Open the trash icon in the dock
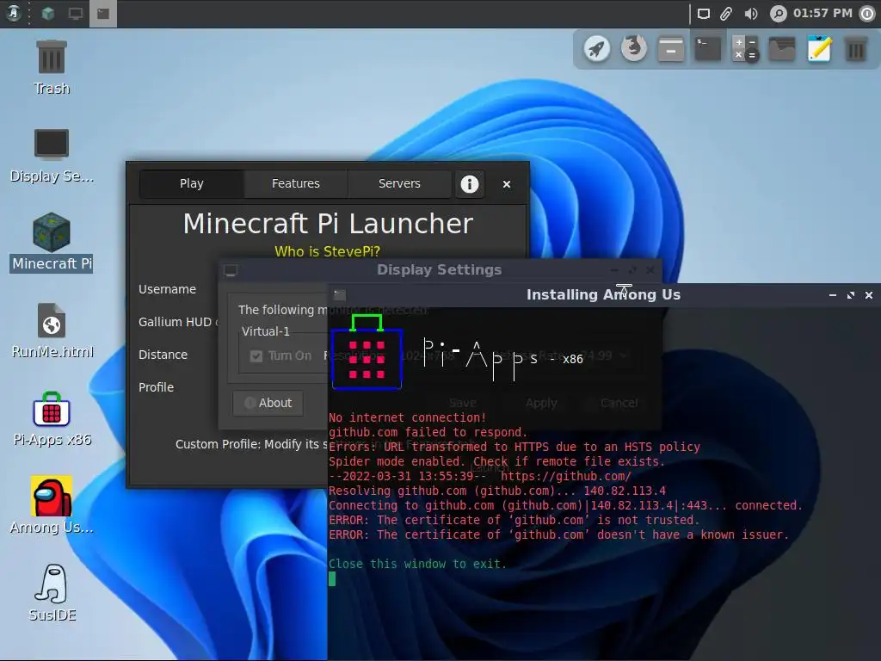This screenshot has height=661, width=881. pos(856,49)
